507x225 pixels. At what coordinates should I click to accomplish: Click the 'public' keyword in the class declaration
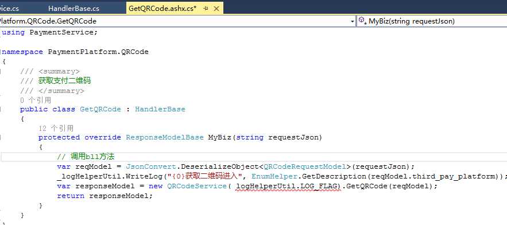coord(34,109)
